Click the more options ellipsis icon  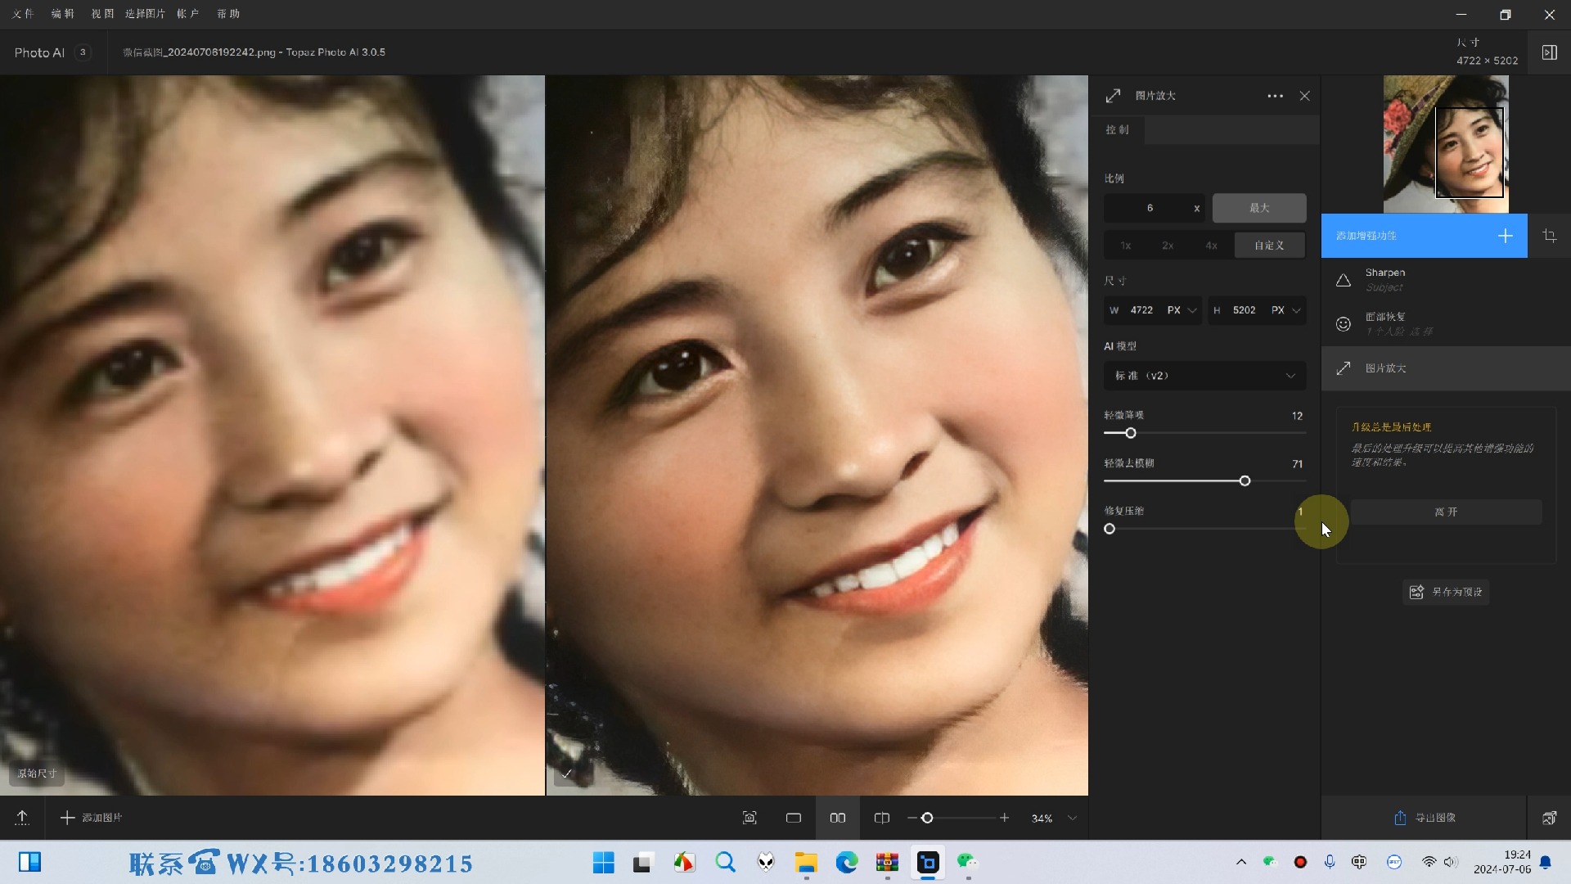coord(1273,95)
